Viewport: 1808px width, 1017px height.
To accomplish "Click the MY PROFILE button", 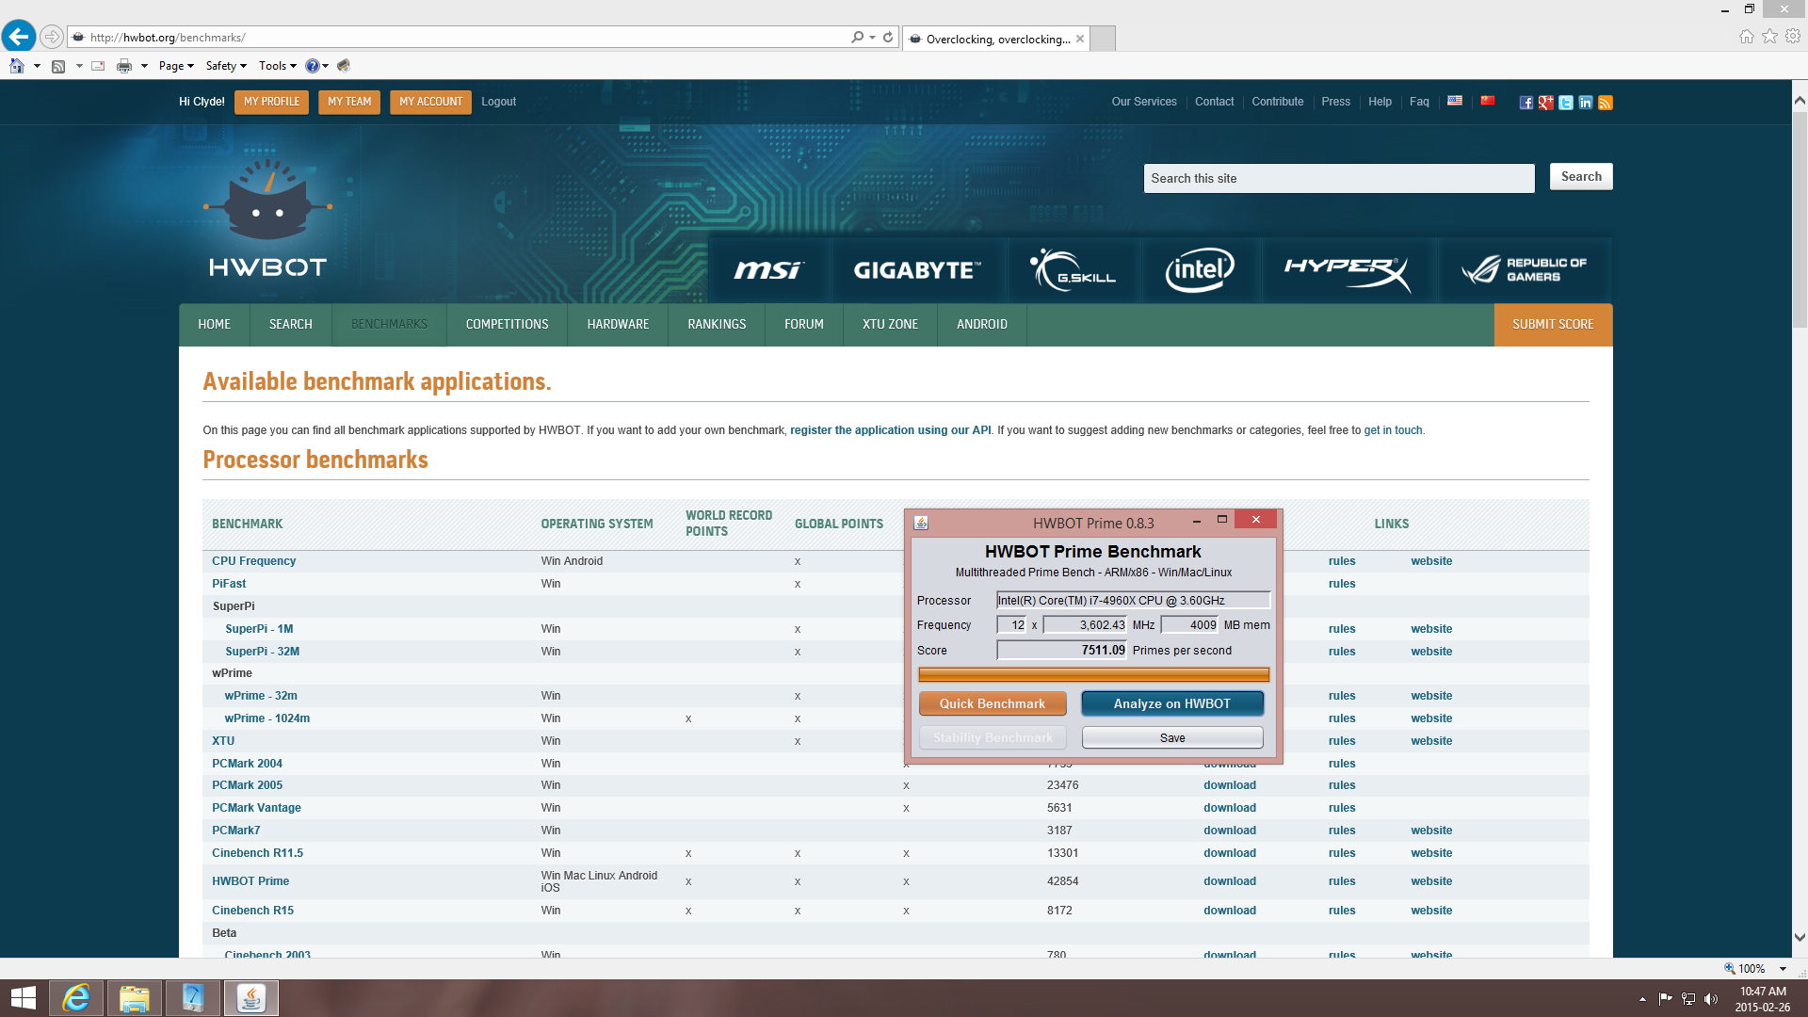I will (x=271, y=102).
